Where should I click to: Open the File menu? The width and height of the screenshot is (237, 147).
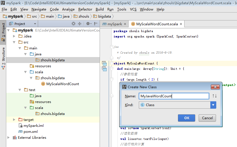[4, 9]
